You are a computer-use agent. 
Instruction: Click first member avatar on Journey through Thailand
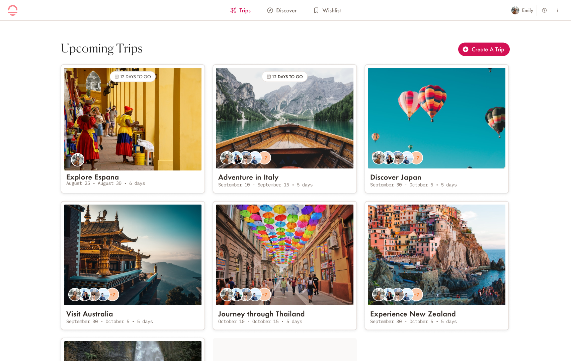click(x=227, y=294)
